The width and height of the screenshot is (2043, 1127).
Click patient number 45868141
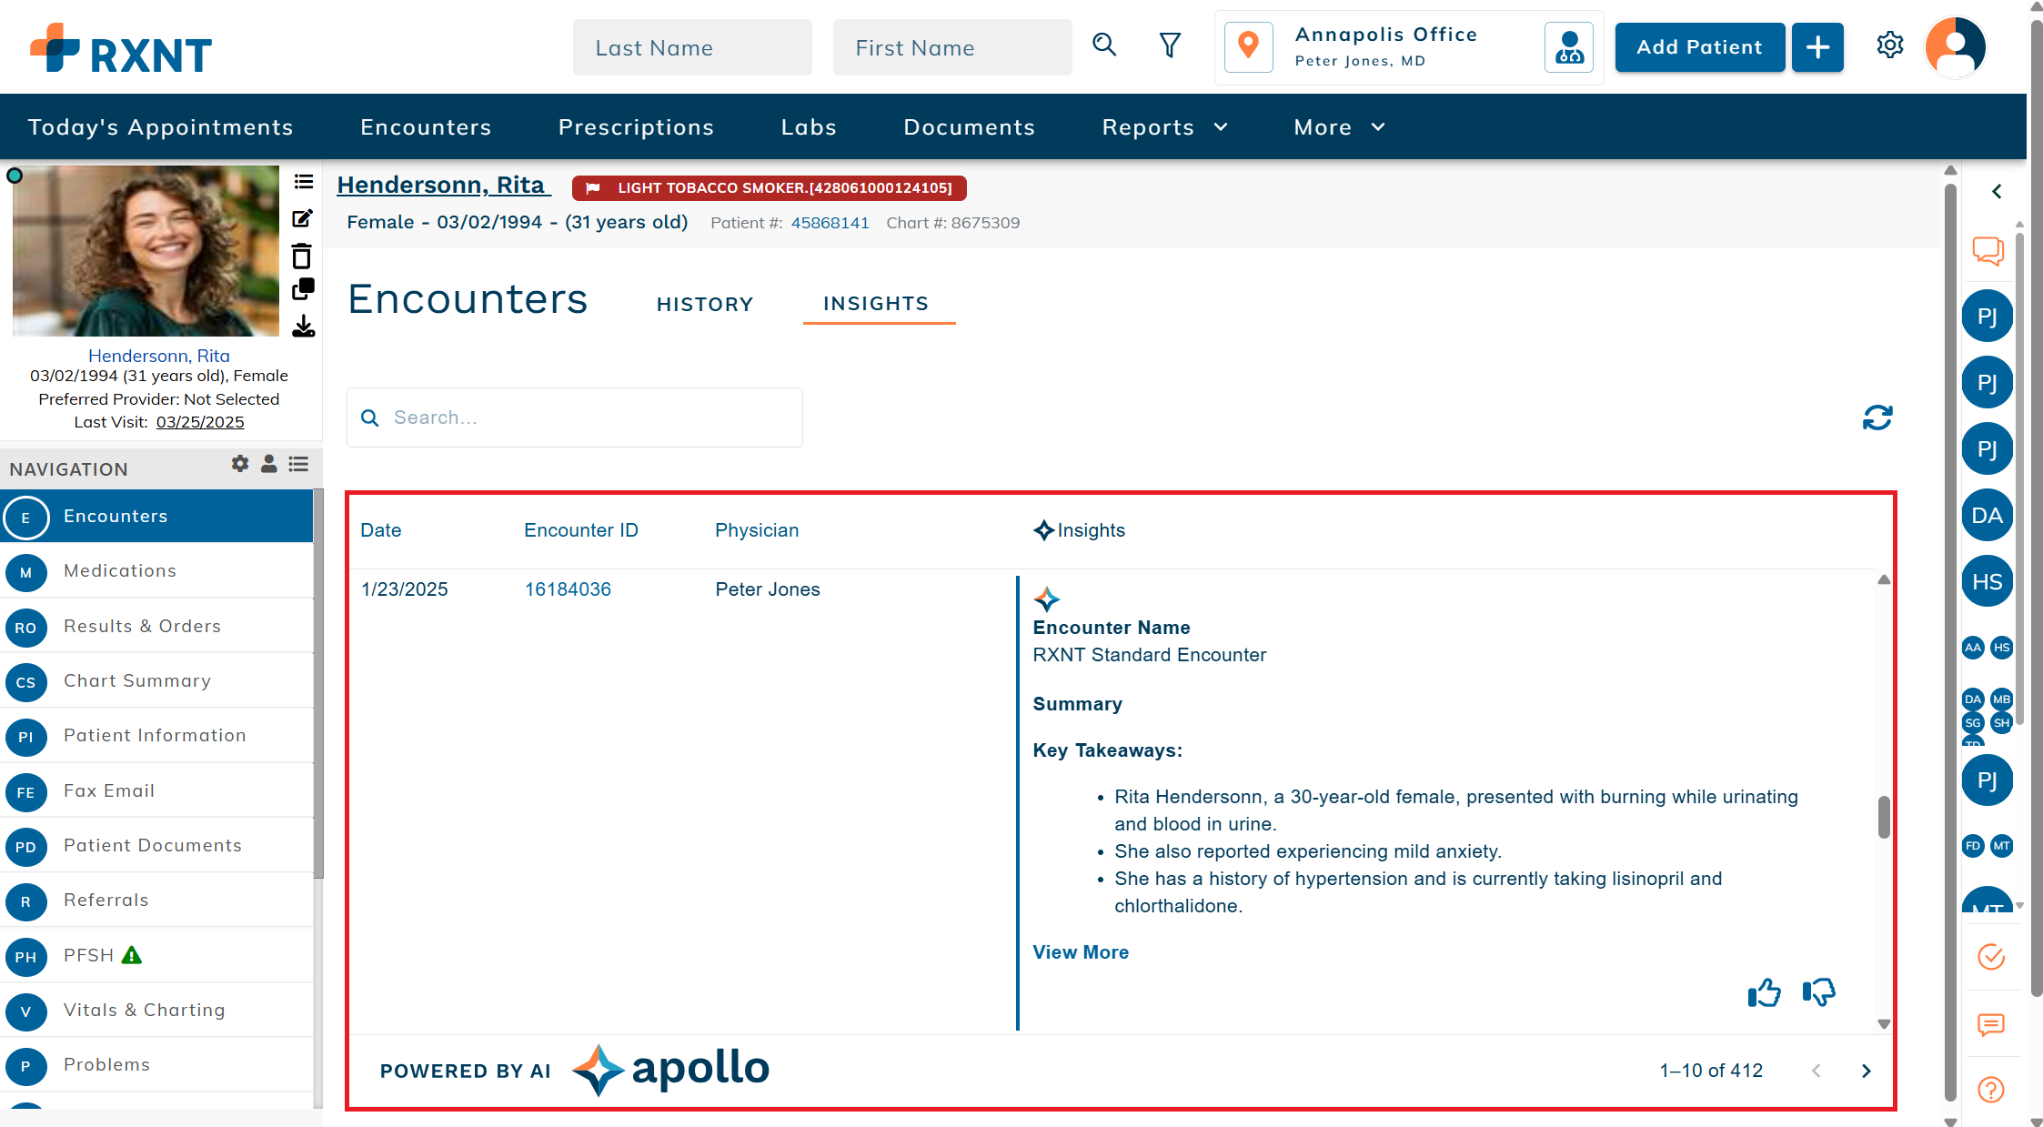(x=830, y=223)
